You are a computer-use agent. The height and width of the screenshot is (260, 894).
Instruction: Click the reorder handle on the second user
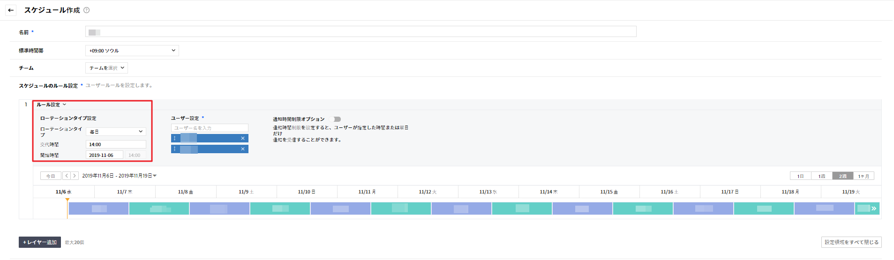tap(175, 149)
